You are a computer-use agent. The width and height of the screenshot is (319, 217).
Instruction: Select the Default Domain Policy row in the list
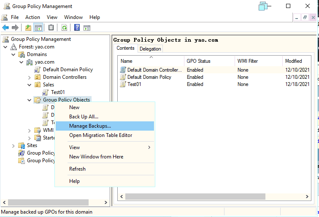(x=149, y=77)
